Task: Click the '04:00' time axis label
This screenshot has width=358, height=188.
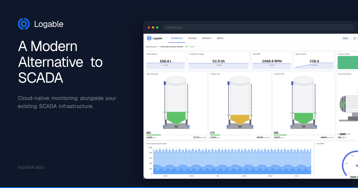Action: tap(244, 176)
